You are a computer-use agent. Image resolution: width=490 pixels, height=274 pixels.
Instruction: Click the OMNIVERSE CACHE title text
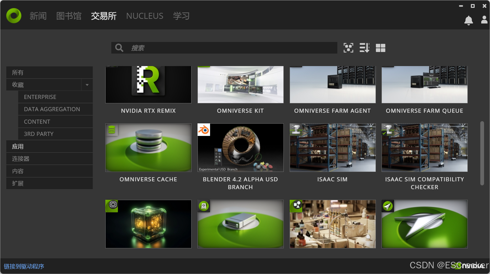pyautogui.click(x=148, y=179)
